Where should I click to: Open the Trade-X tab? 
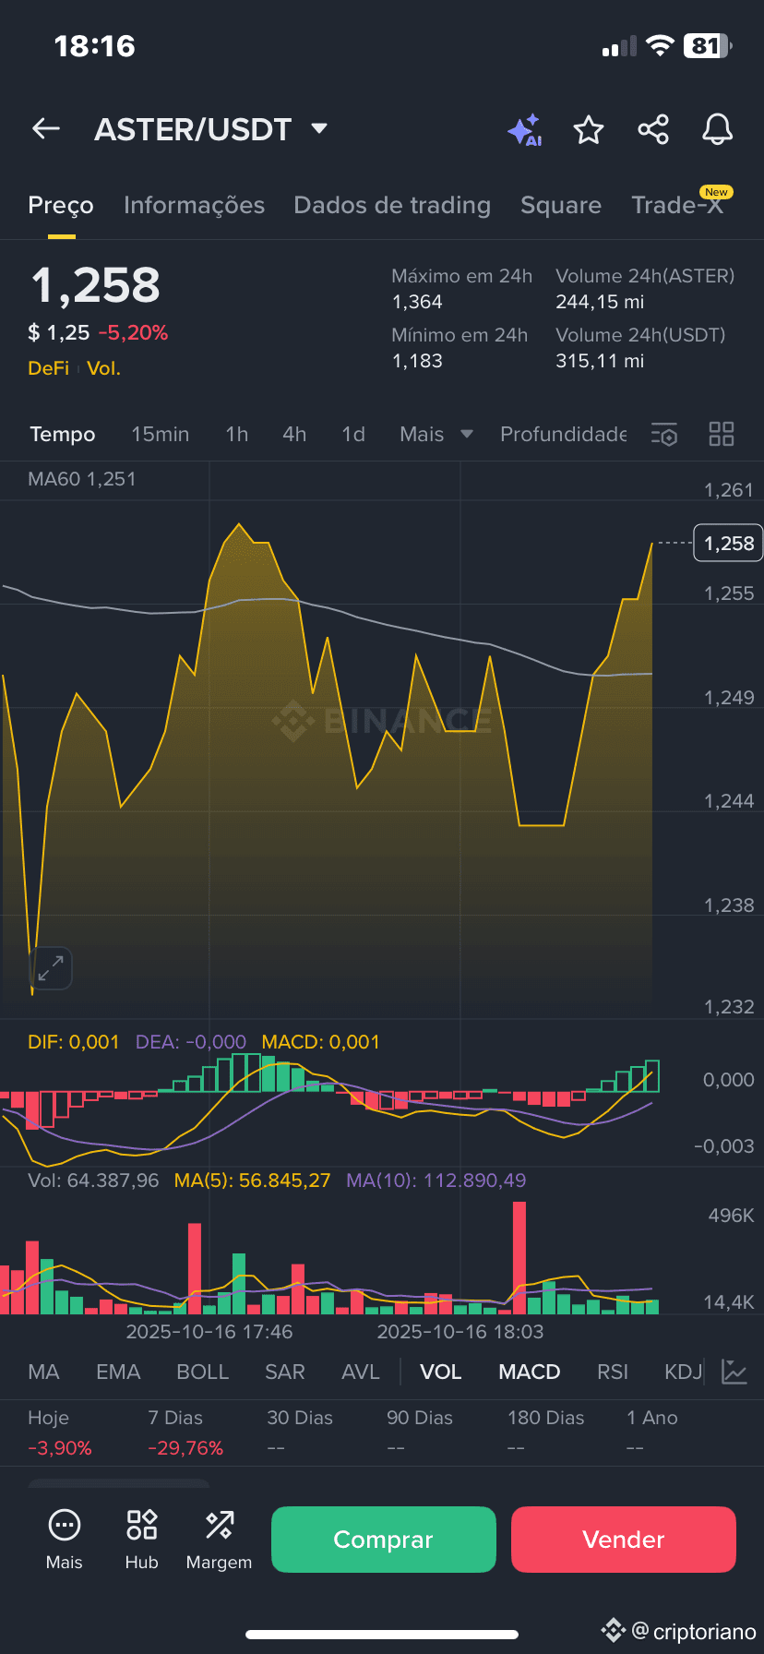pyautogui.click(x=677, y=205)
